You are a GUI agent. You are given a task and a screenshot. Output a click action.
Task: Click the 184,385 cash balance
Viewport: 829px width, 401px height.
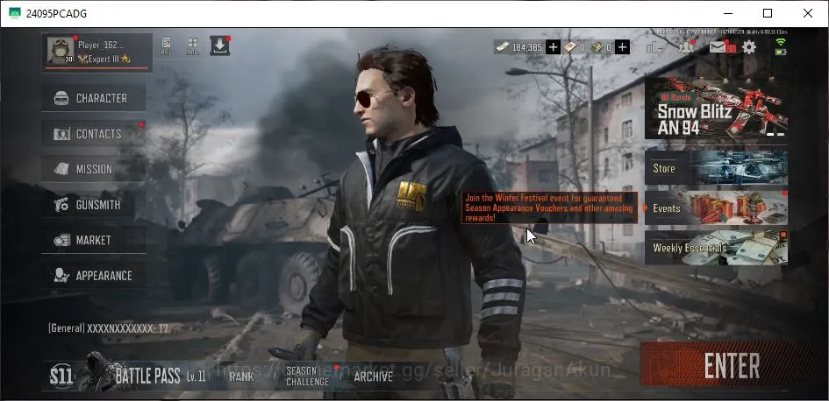[x=527, y=47]
